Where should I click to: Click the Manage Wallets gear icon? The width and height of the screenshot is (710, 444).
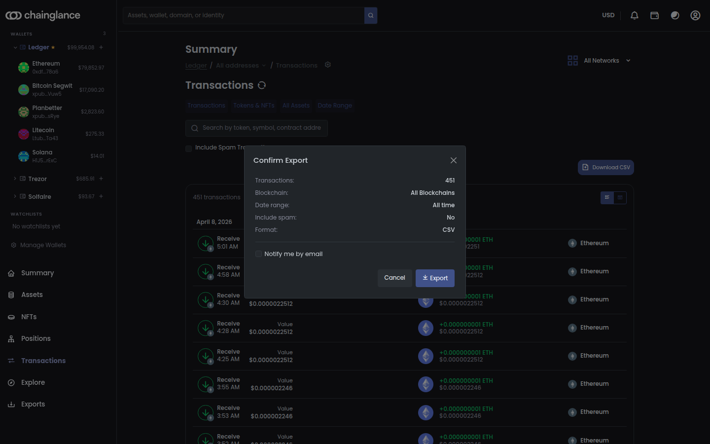click(x=14, y=245)
